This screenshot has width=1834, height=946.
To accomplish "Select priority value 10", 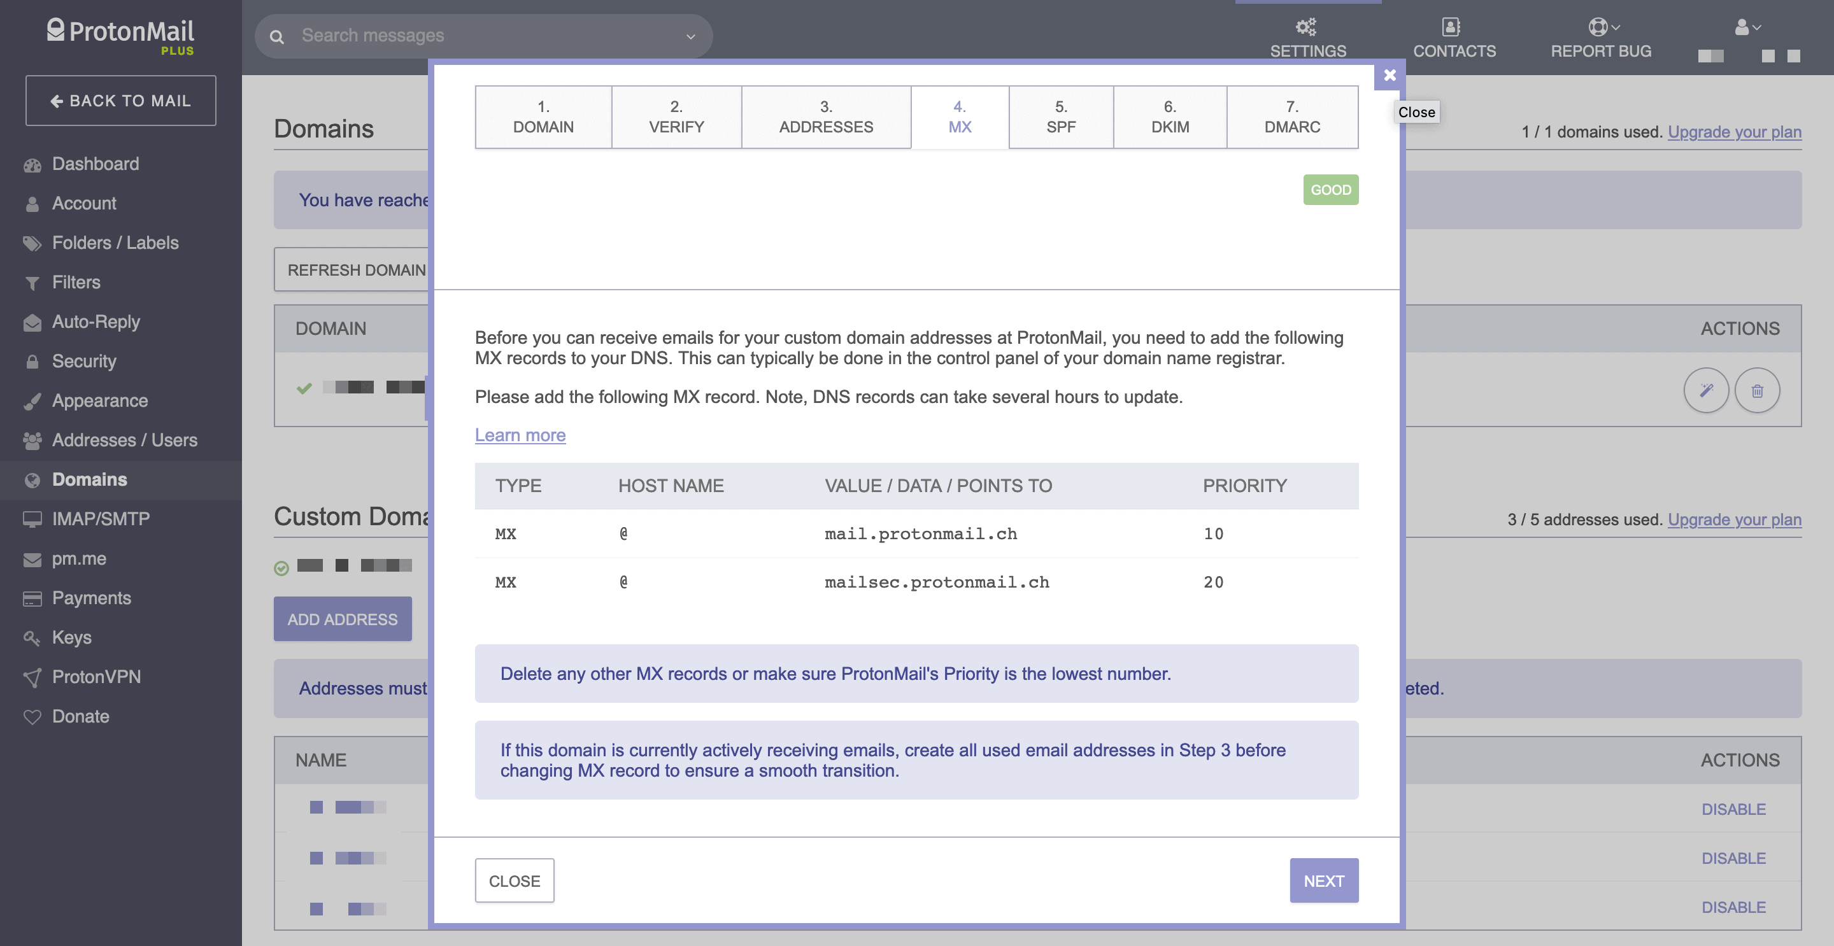I will 1213,534.
